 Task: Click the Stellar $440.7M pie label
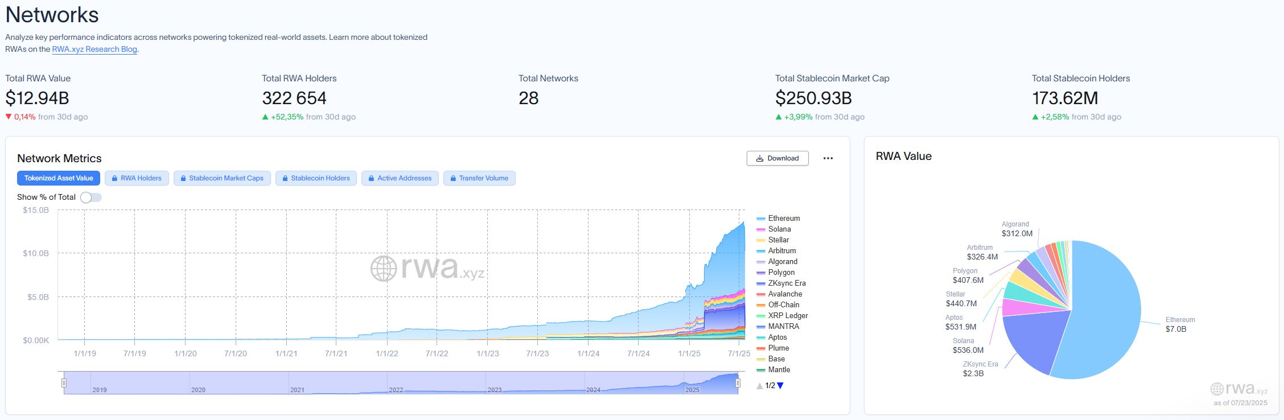point(961,299)
